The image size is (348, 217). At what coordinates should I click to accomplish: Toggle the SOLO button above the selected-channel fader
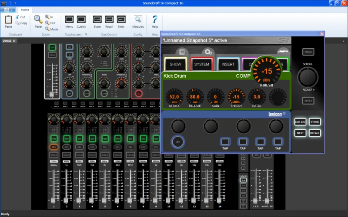pyautogui.click(x=52, y=55)
